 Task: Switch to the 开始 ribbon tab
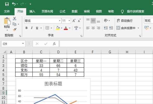coord(20,11)
